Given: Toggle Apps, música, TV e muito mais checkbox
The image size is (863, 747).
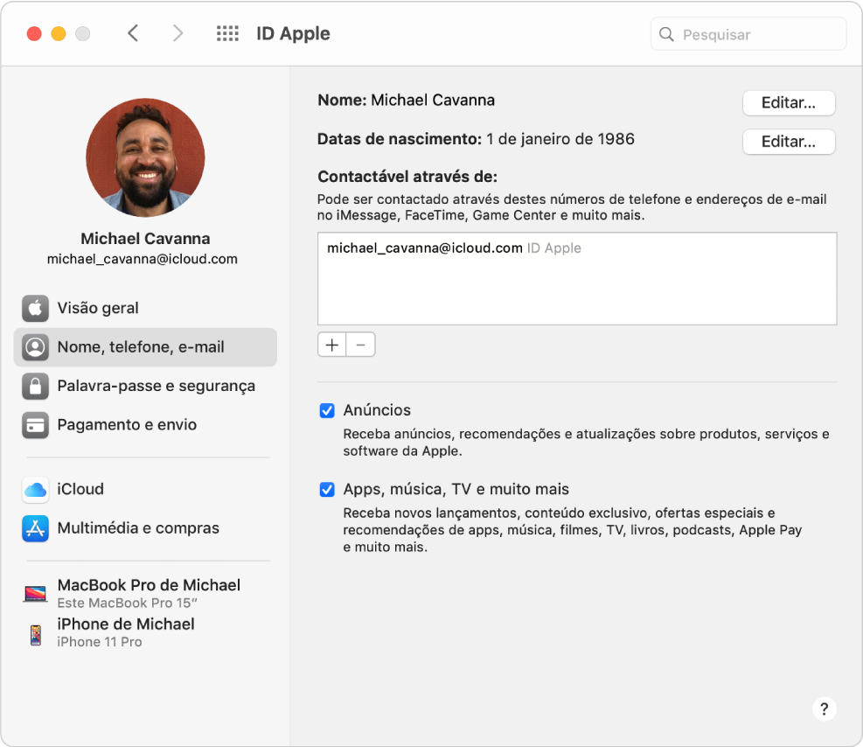Looking at the screenshot, I should 327,489.
